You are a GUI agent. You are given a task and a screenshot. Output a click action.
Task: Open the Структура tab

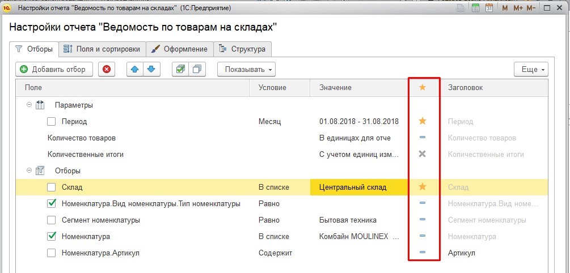[x=242, y=49]
